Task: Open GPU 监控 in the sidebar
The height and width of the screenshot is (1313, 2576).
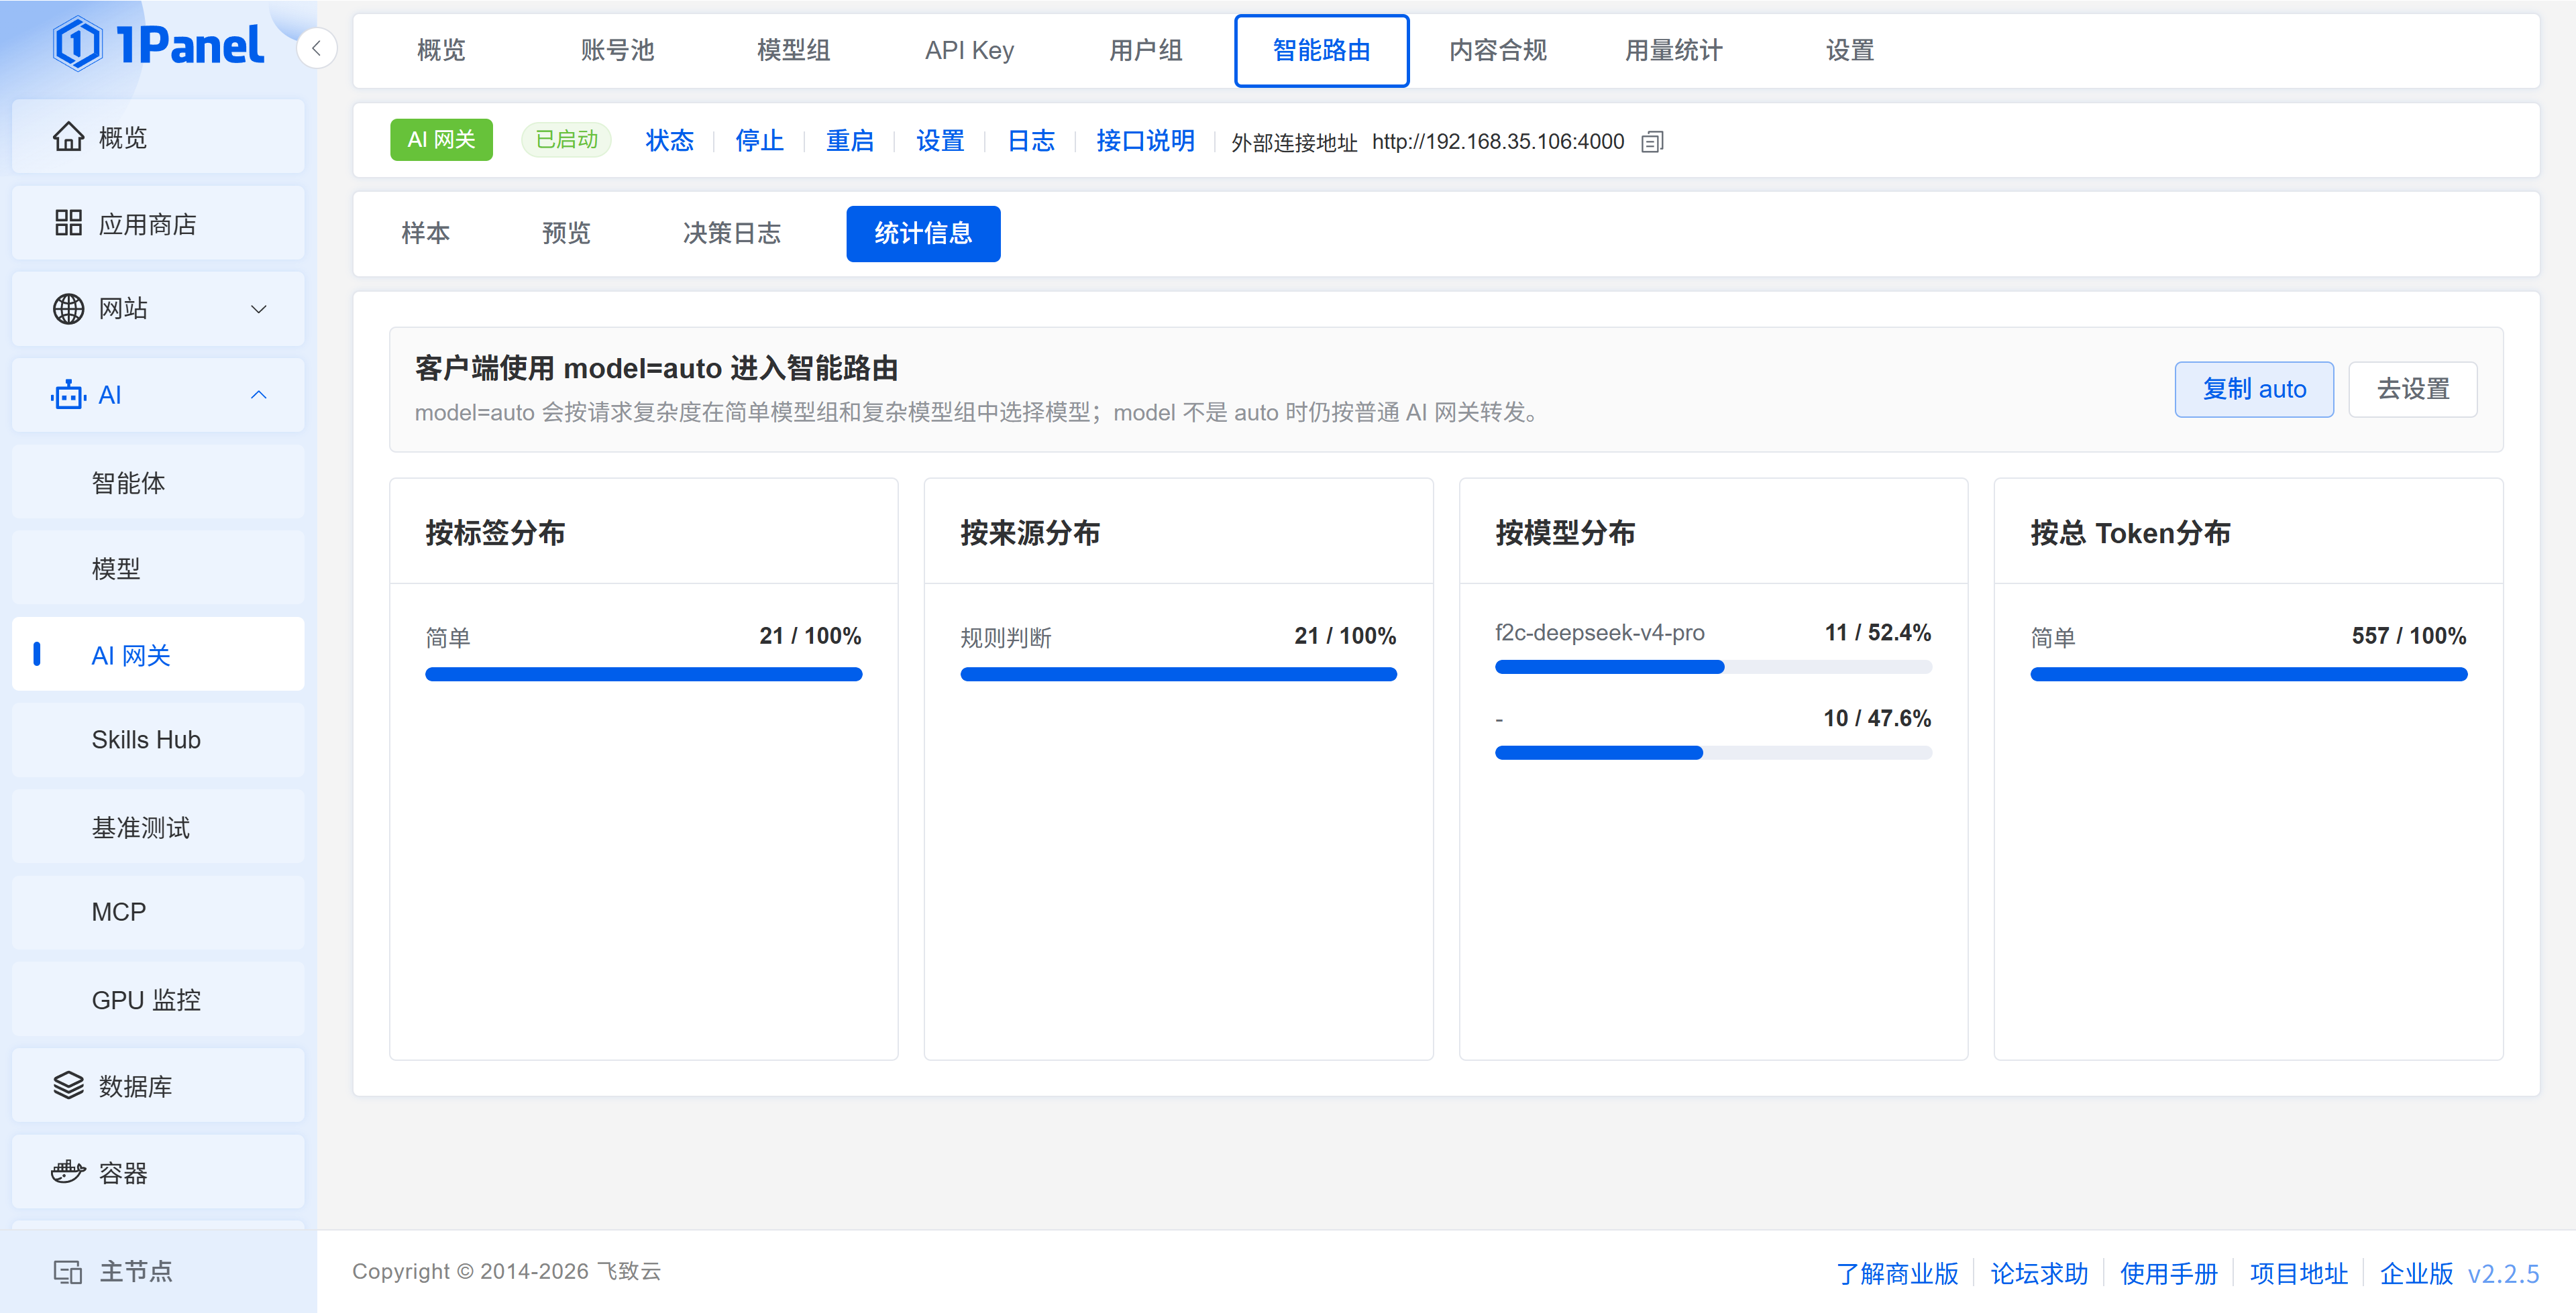Action: (158, 999)
